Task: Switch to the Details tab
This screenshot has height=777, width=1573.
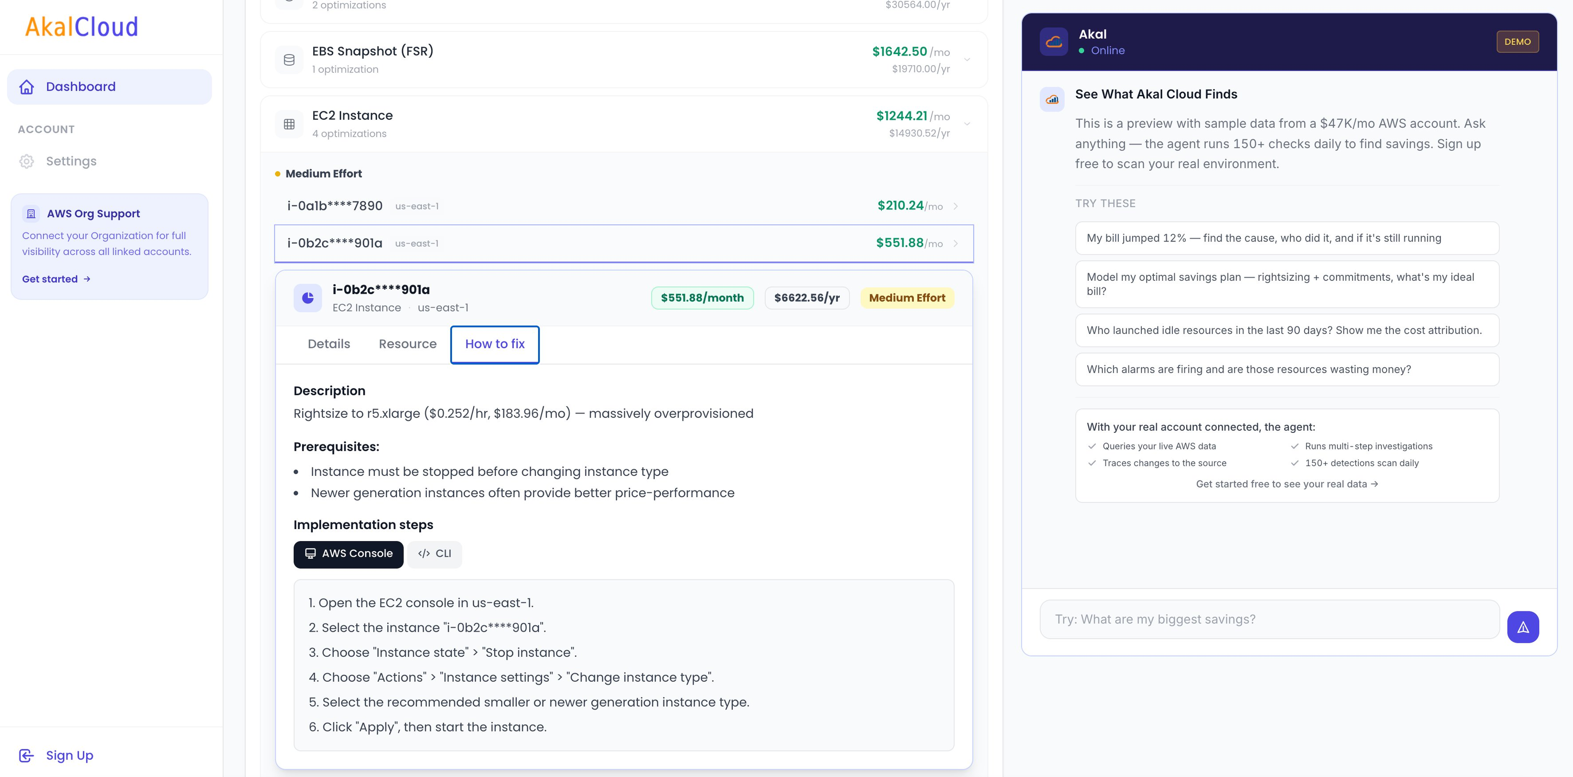Action: tap(328, 344)
